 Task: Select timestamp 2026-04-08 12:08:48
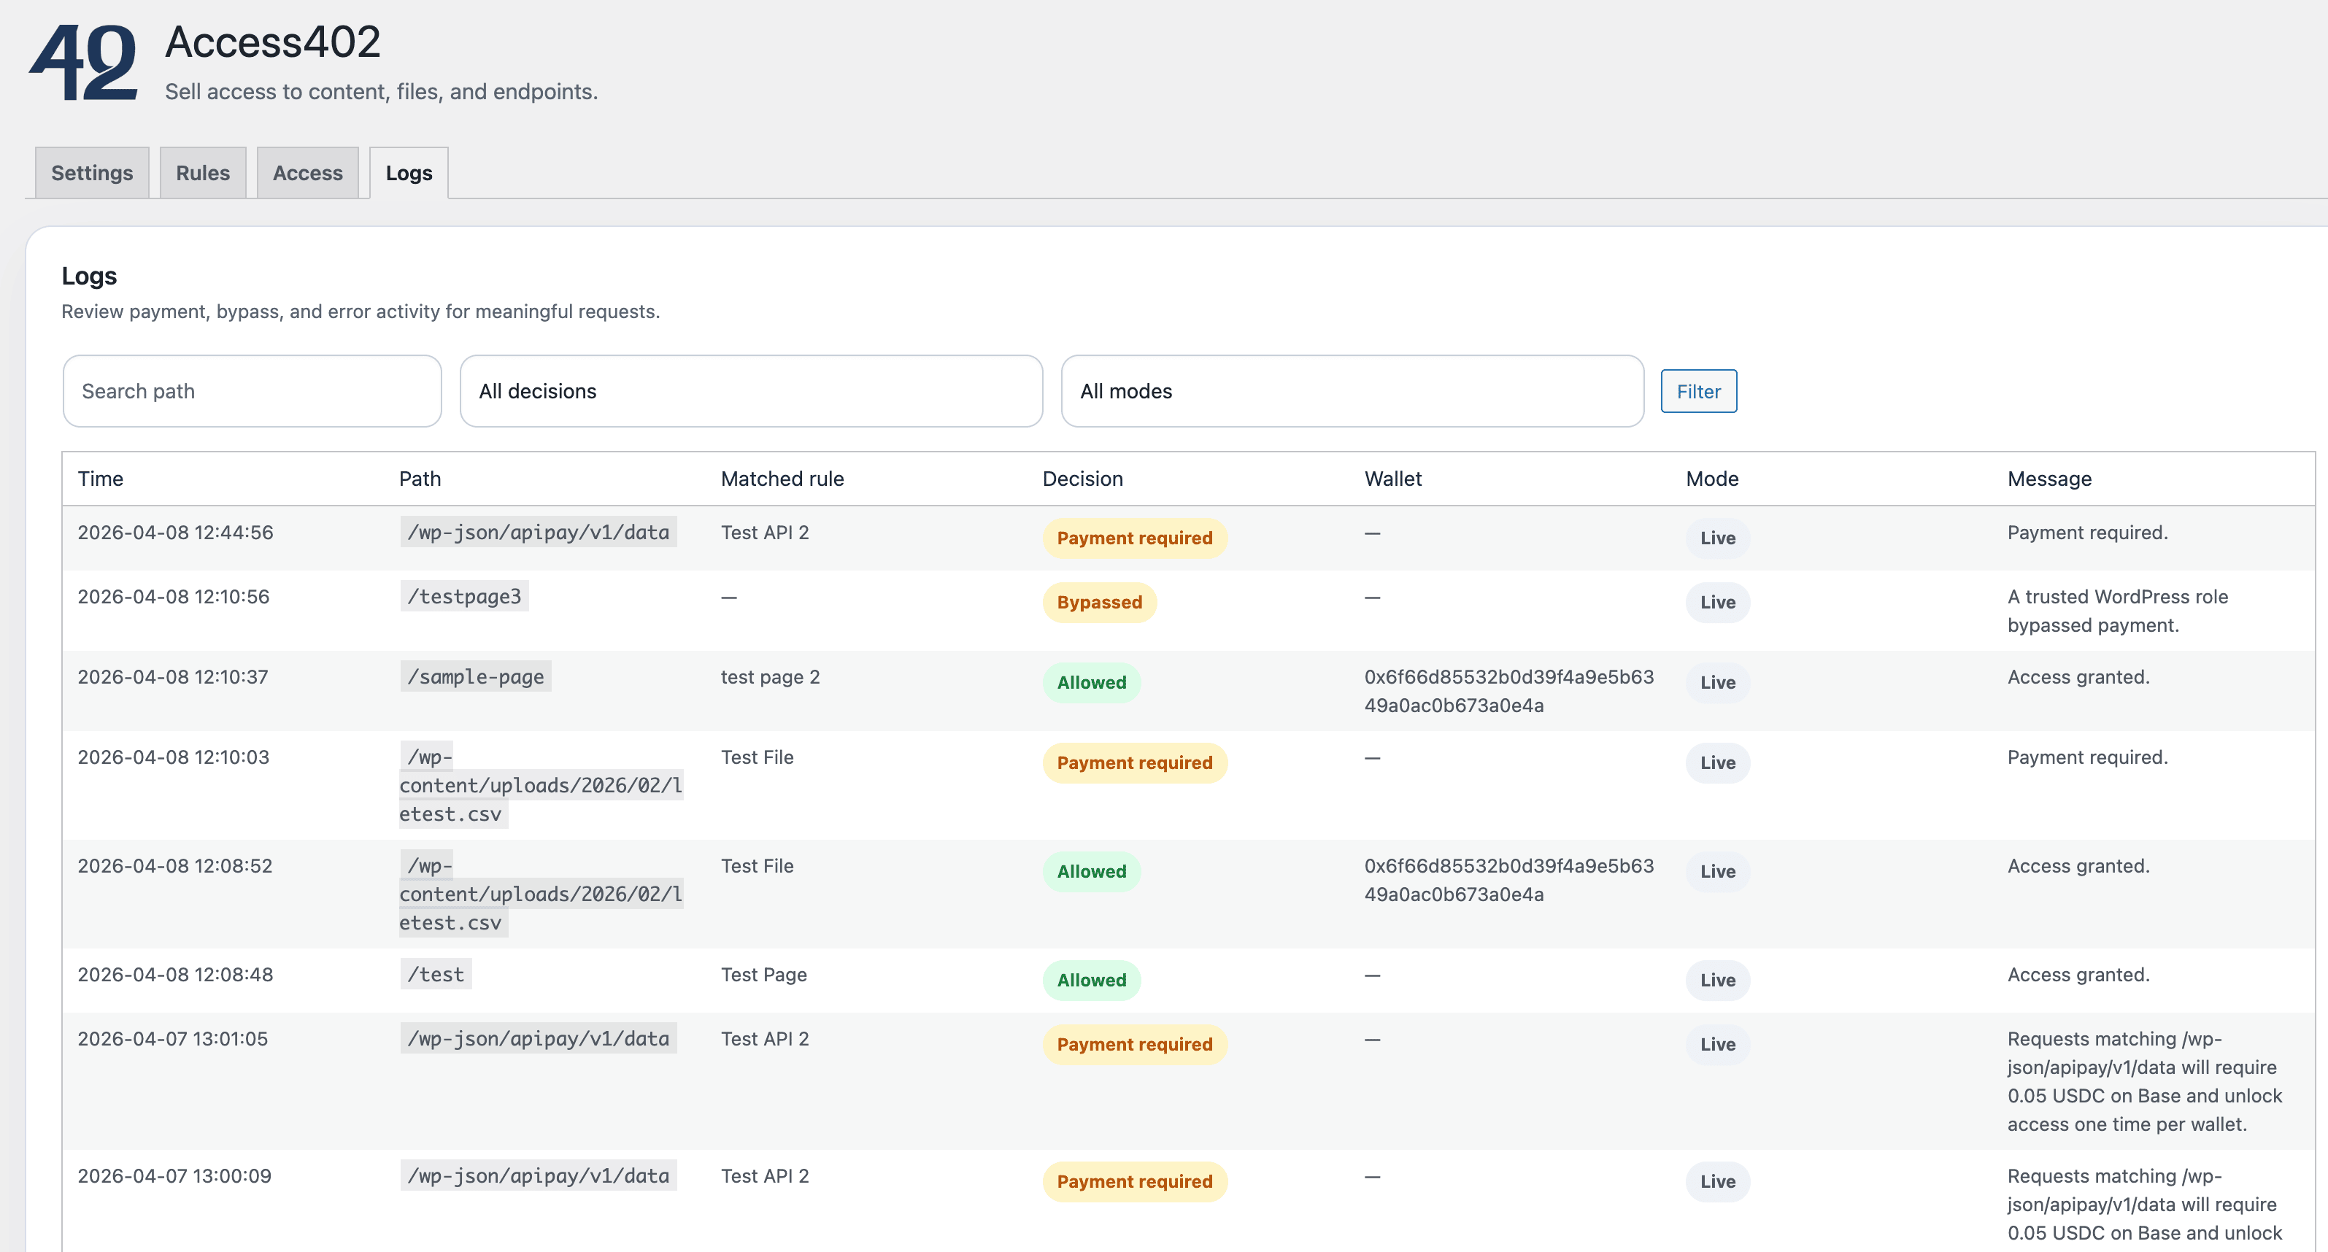[x=175, y=974]
